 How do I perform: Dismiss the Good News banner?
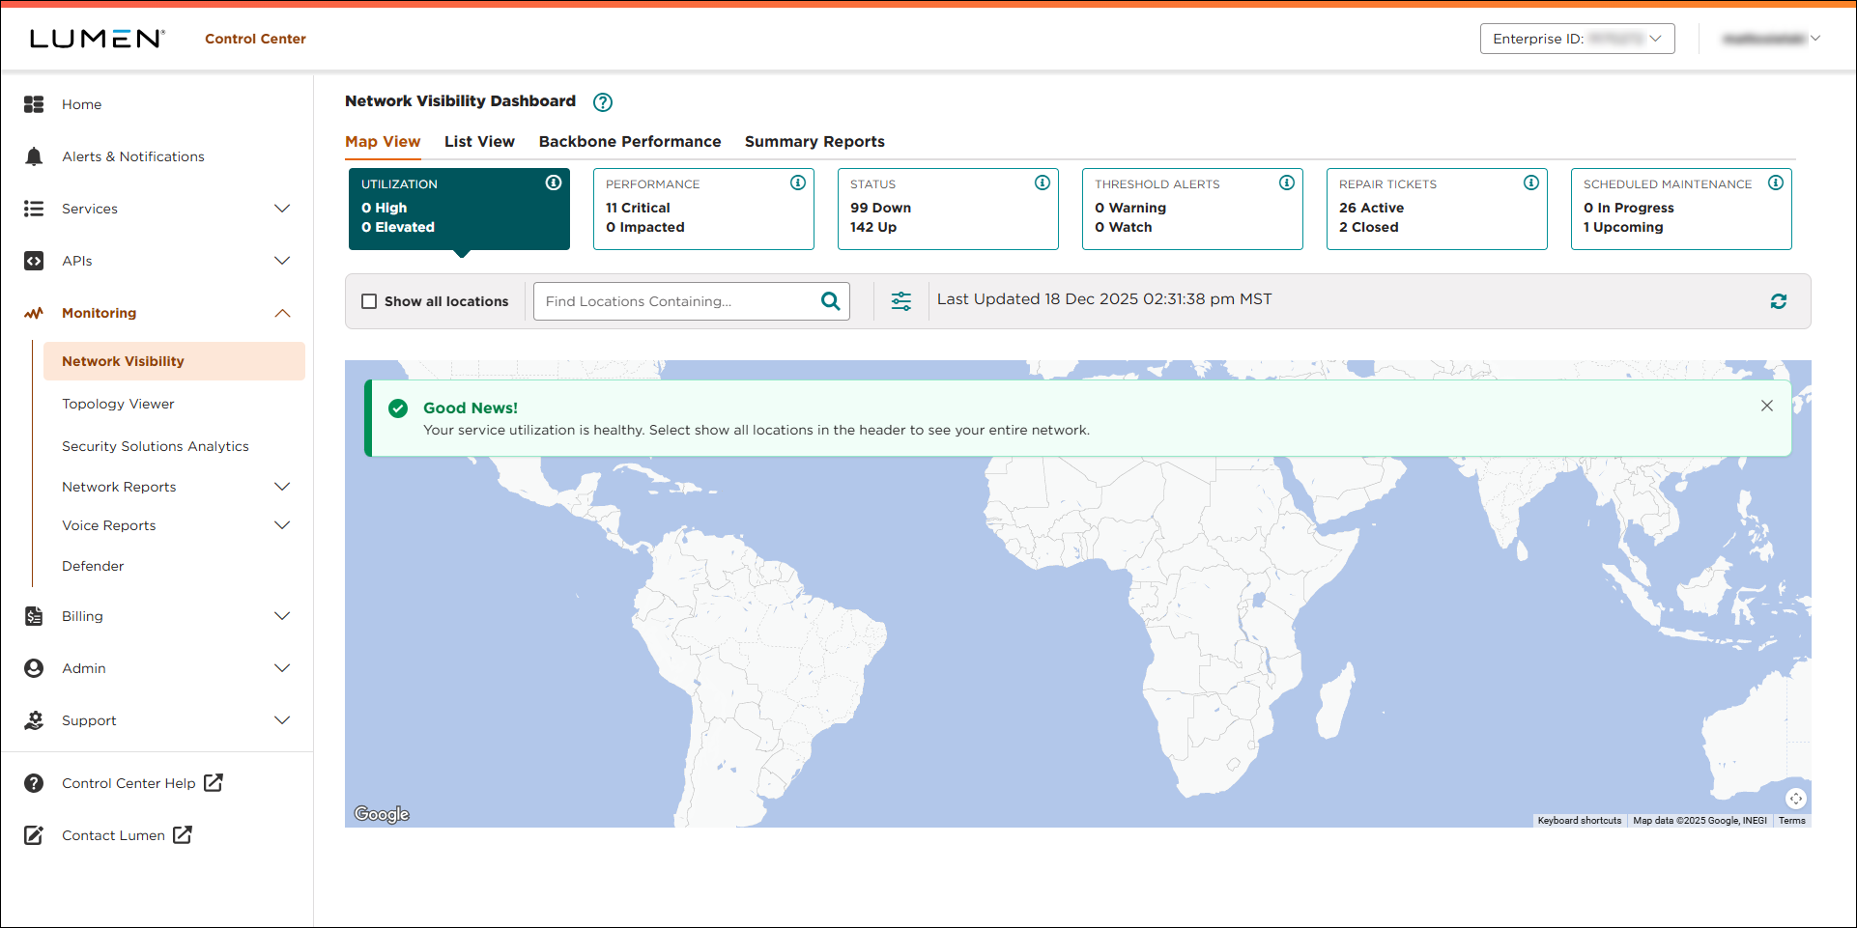point(1766,406)
